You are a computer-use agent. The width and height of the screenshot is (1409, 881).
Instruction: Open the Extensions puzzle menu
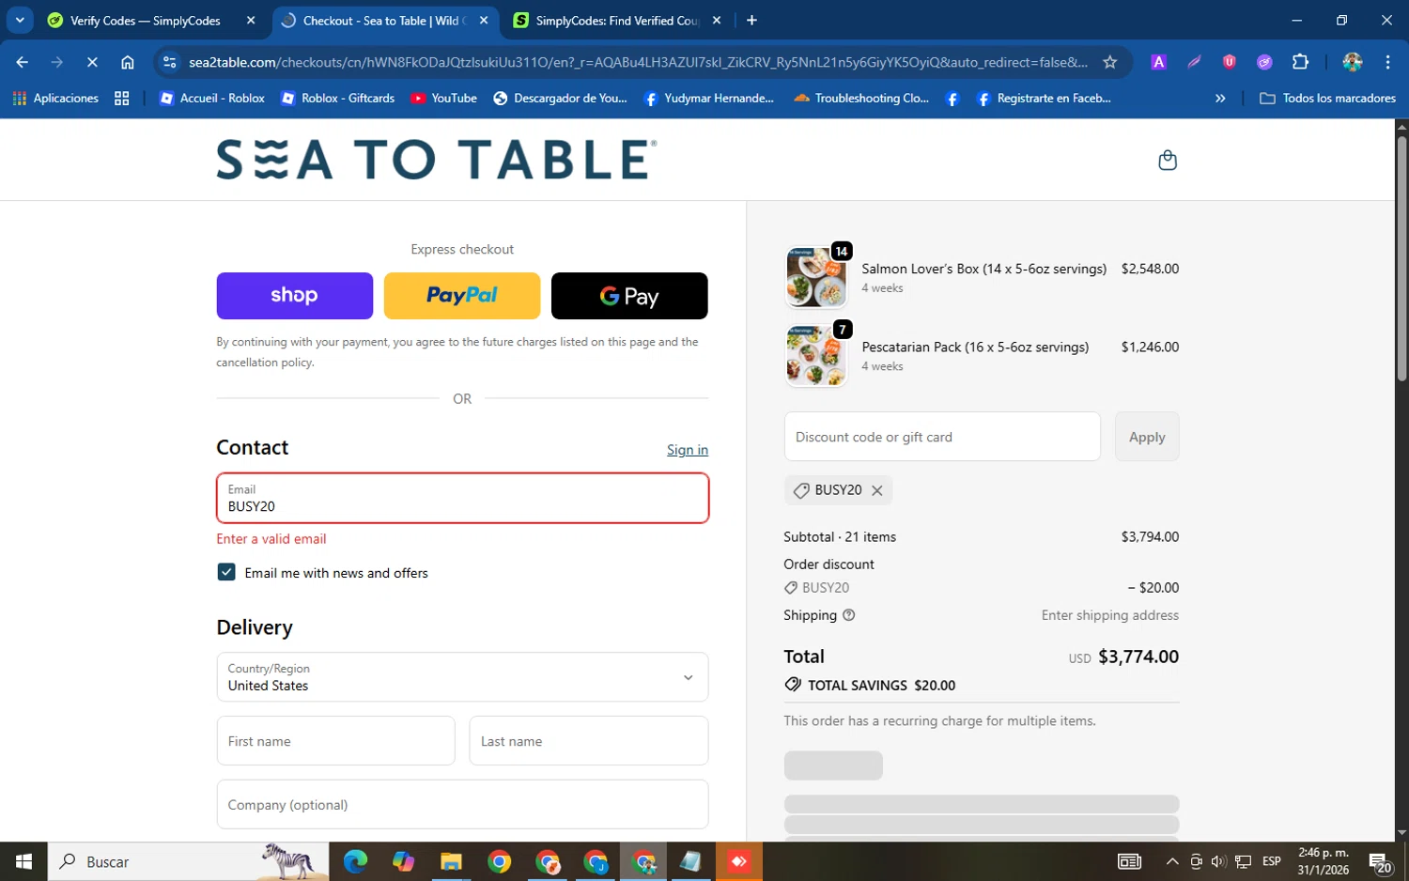point(1300,62)
